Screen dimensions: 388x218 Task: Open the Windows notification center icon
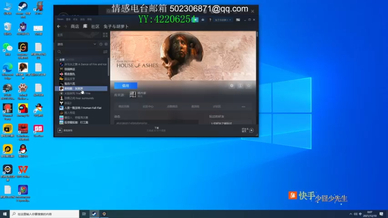click(x=381, y=214)
